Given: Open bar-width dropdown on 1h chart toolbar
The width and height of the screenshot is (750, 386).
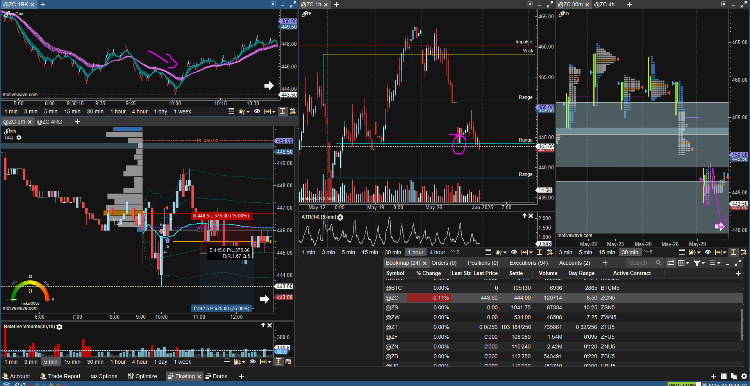Looking at the screenshot, I should pos(527,252).
